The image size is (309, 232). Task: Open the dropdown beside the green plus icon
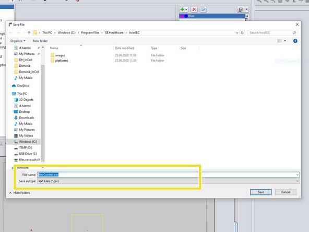pos(186,9)
